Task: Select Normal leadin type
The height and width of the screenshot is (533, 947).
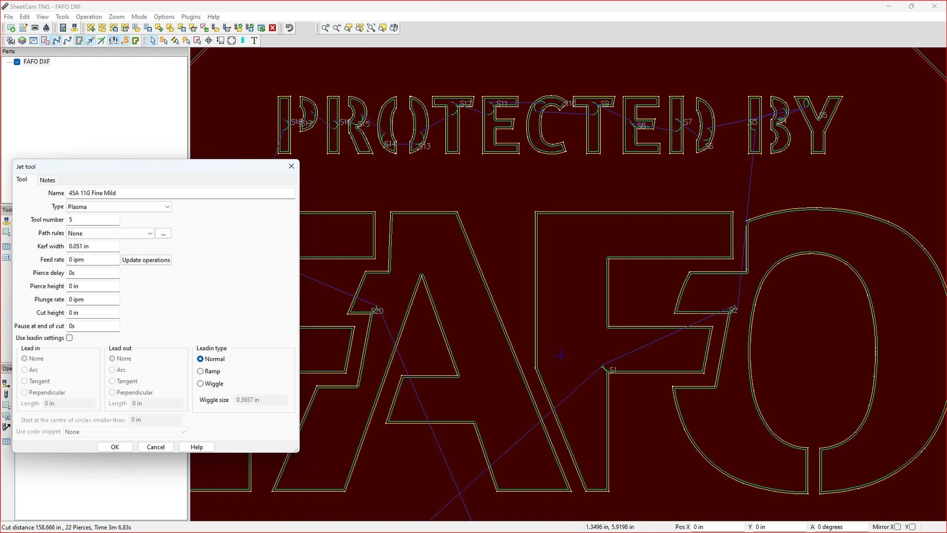Action: point(200,359)
